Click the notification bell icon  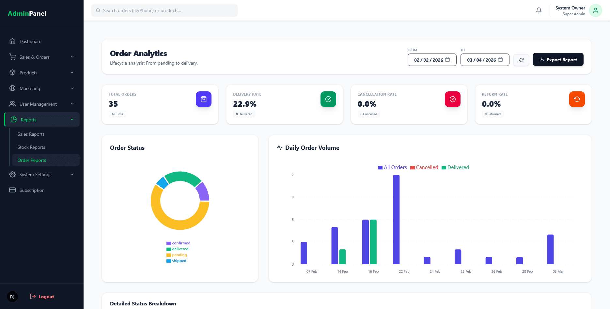539,10
